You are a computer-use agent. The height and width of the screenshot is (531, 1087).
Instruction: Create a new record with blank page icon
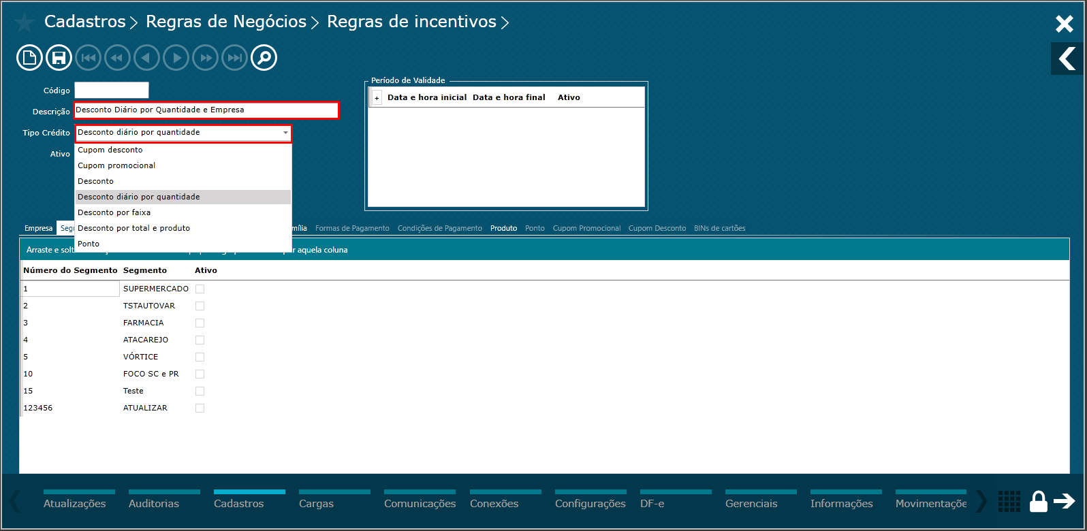[x=29, y=58]
